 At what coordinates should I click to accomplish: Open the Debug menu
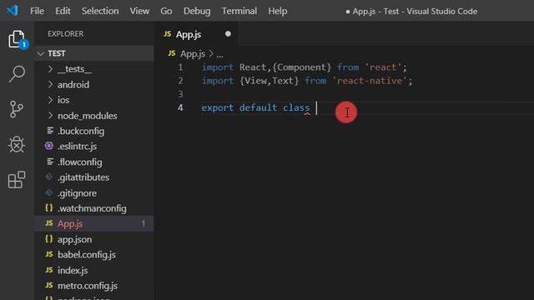(x=197, y=11)
